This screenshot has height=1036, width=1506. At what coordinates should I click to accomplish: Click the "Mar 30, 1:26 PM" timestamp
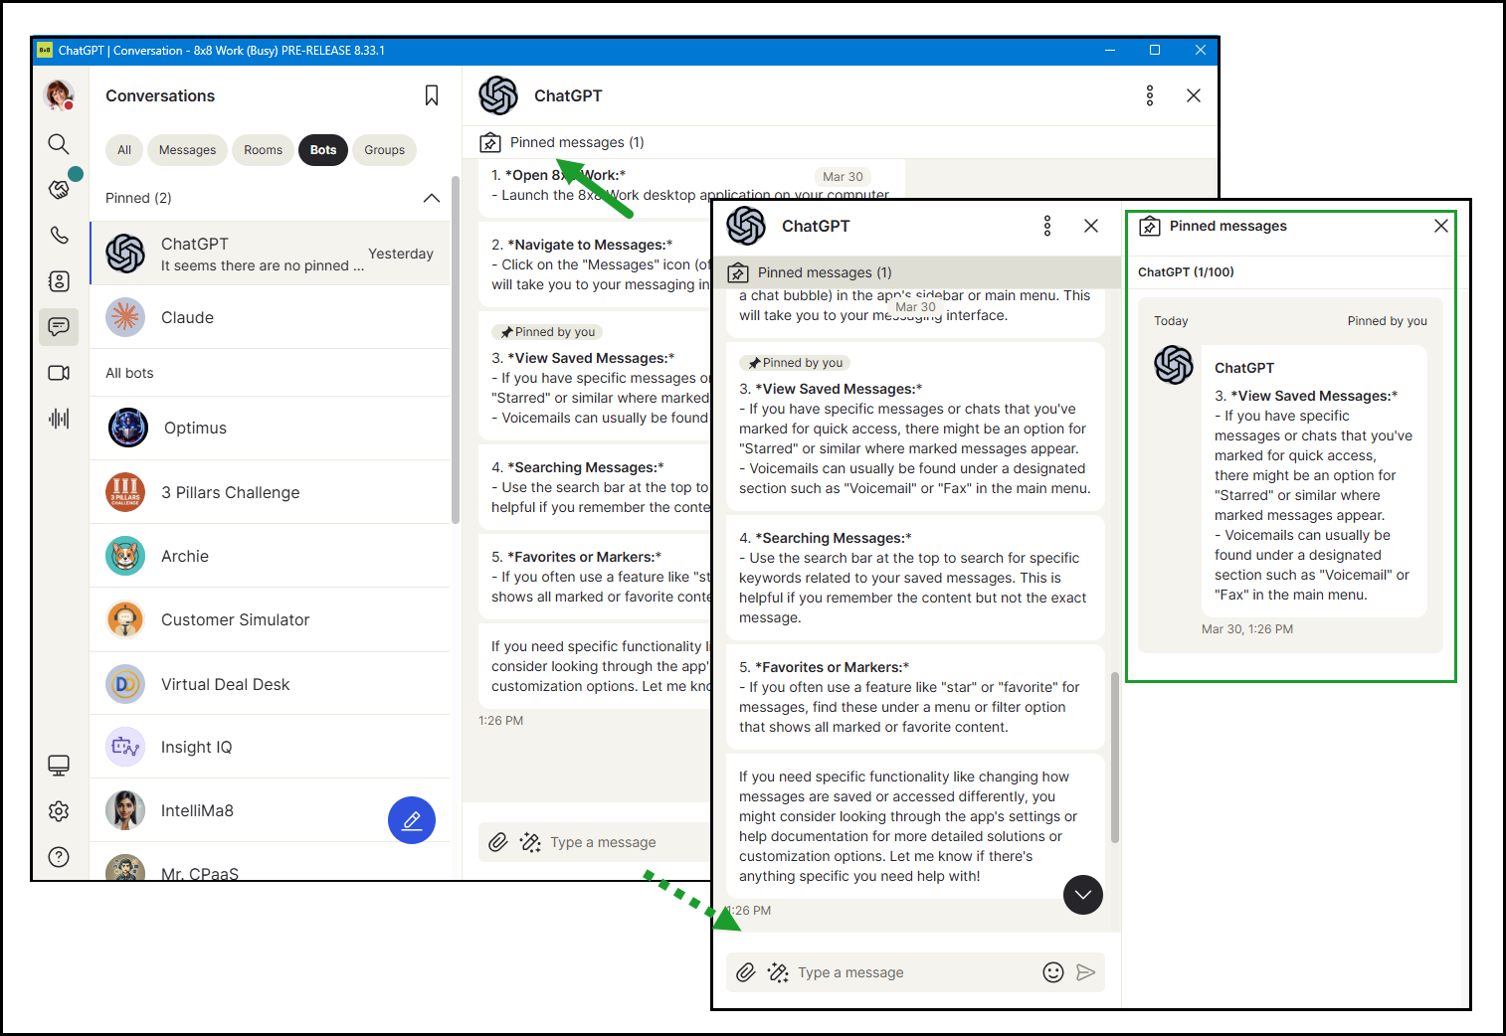tap(1247, 629)
